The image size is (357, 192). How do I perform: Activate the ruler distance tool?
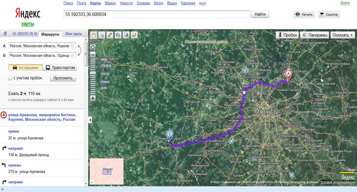click(110, 35)
